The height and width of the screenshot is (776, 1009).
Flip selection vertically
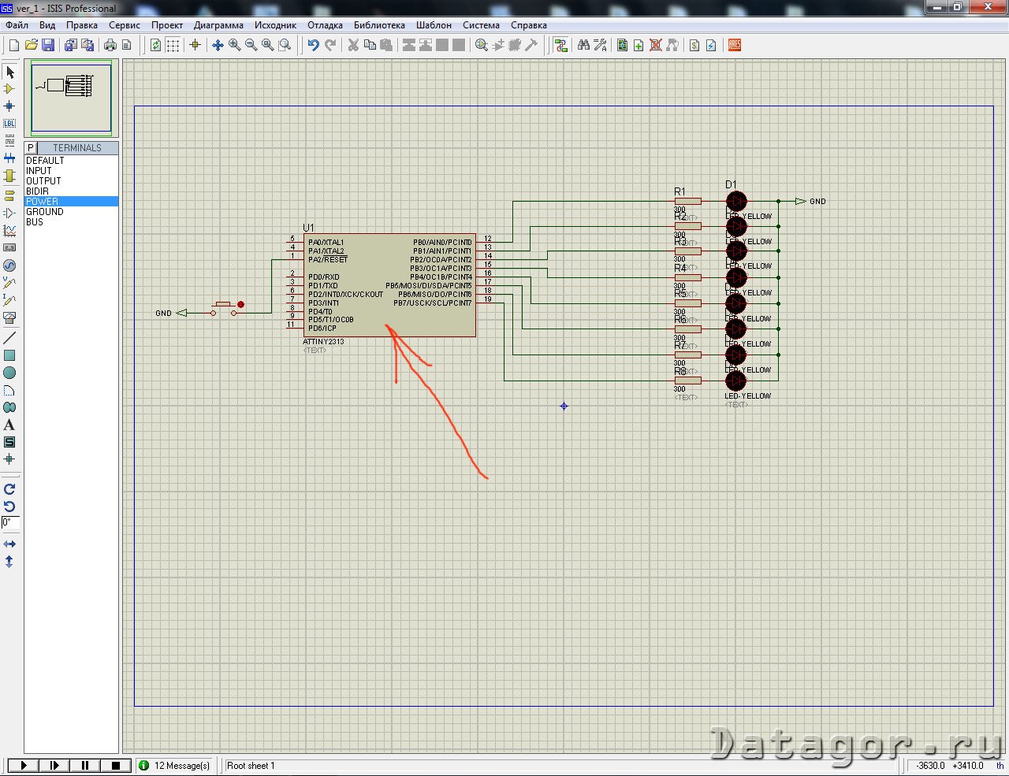(9, 562)
